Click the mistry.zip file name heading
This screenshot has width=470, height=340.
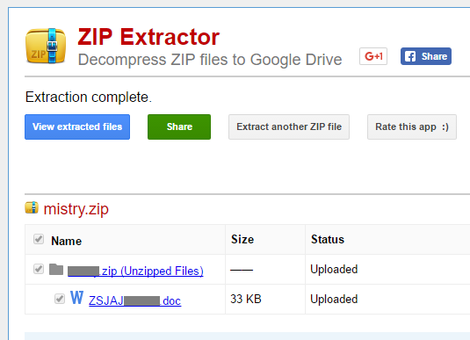pyautogui.click(x=76, y=209)
